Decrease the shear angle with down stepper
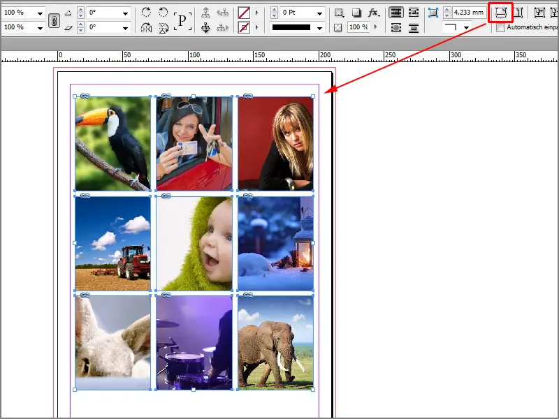The width and height of the screenshot is (559, 419). 81,31
